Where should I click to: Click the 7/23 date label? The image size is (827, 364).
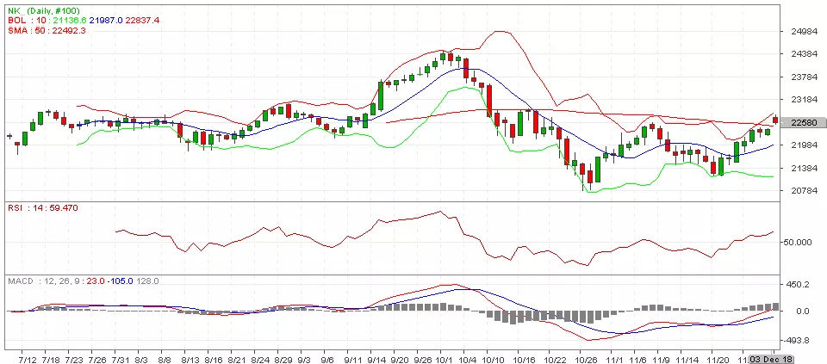point(74,359)
